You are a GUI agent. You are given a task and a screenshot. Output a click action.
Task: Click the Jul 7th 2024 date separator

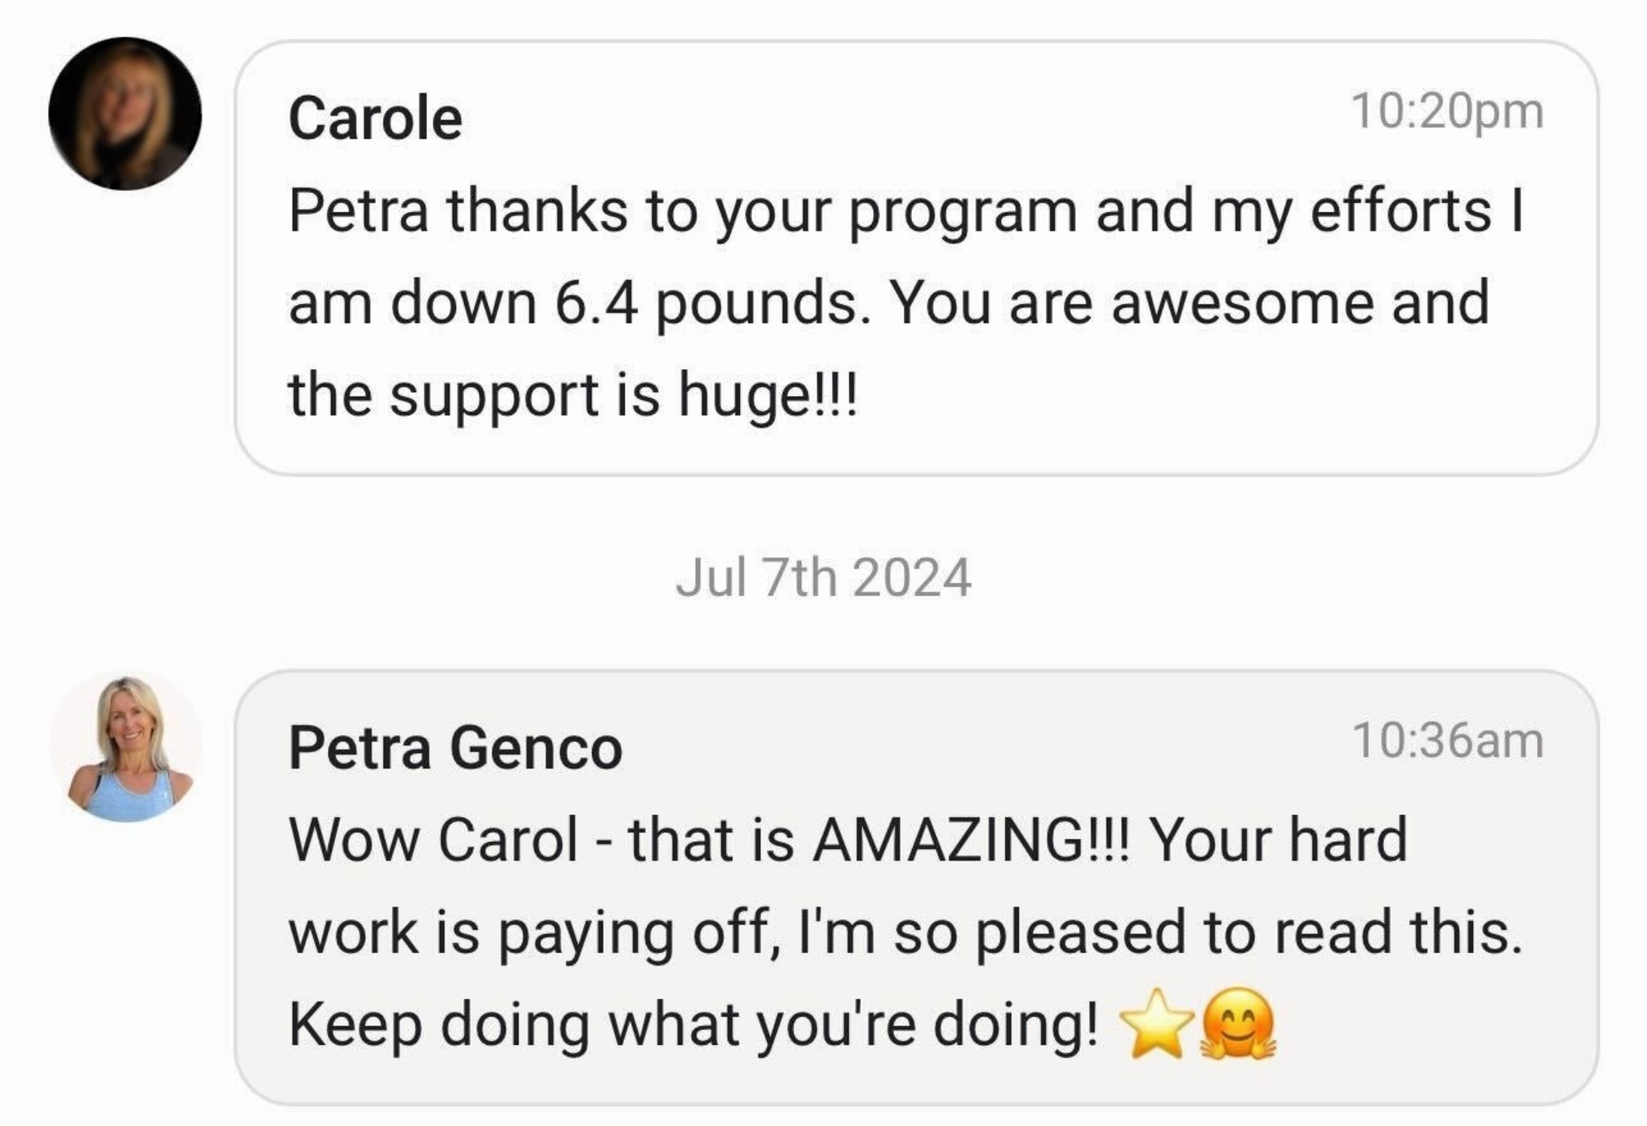point(823,578)
